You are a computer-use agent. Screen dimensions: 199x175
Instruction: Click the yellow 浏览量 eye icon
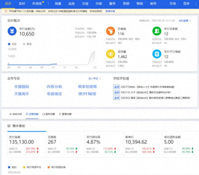point(110,54)
